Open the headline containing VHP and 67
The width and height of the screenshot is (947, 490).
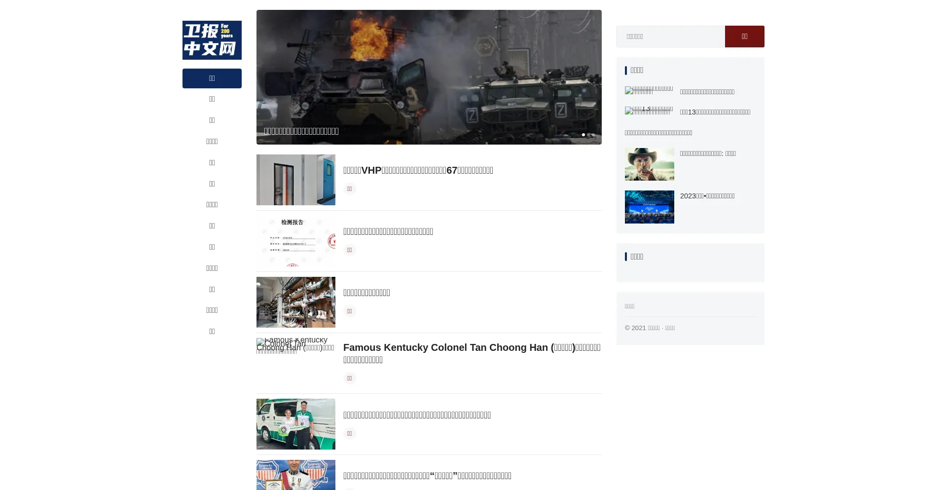(x=418, y=170)
